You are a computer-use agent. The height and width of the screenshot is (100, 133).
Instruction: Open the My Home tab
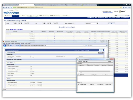pos(8,16)
